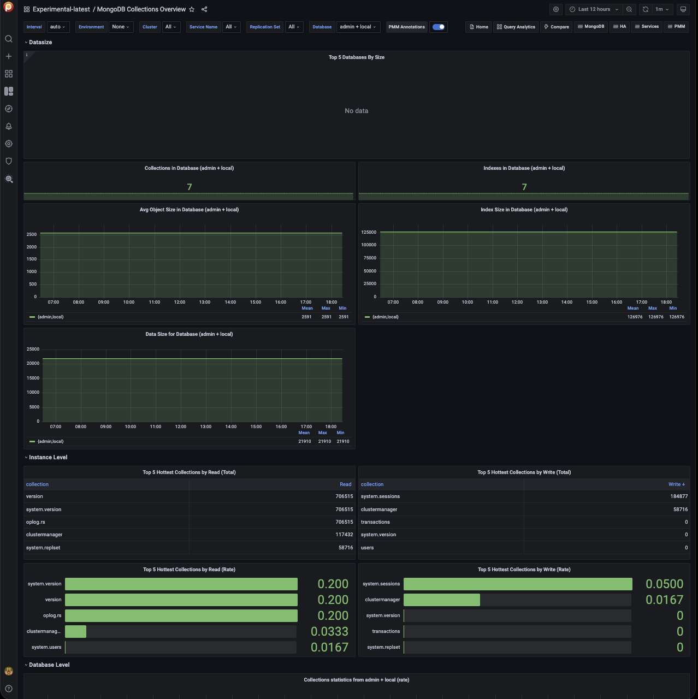Toggle the PMM Annotations switch
The width and height of the screenshot is (698, 699).
[x=438, y=27]
